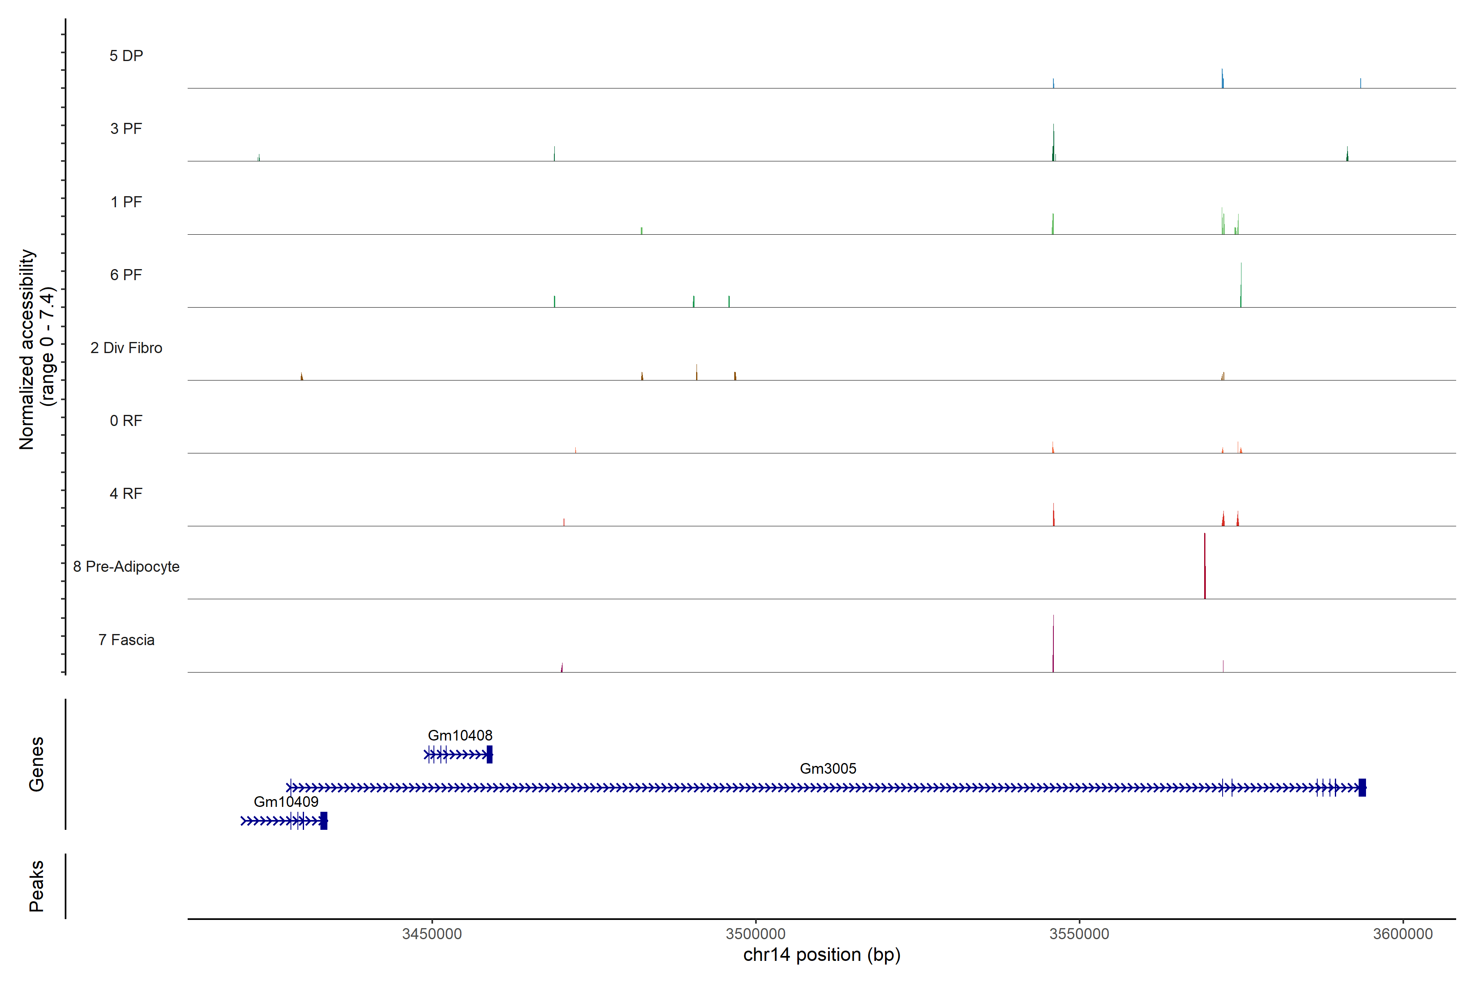Click the 5 DP track label
The width and height of the screenshot is (1475, 983).
click(126, 56)
